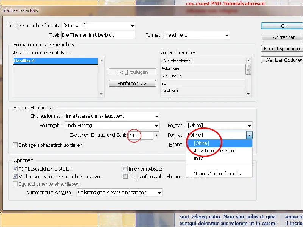Select Headline 2 in included formats

55,61
